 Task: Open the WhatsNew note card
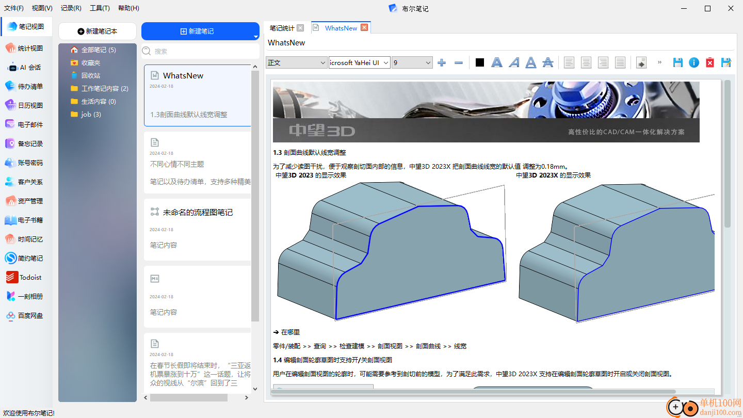point(198,95)
